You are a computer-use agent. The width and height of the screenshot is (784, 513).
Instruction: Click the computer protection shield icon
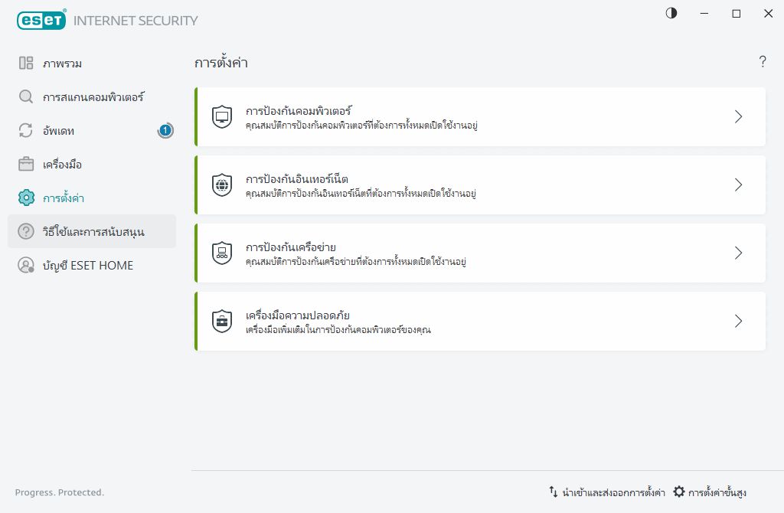point(221,117)
